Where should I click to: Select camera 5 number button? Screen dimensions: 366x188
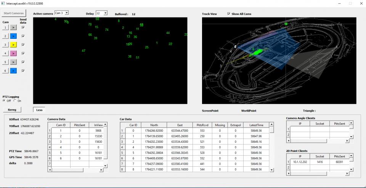pyautogui.click(x=6, y=62)
